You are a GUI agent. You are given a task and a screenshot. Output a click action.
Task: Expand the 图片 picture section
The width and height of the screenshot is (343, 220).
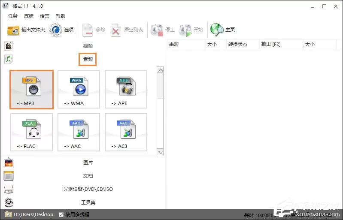click(x=88, y=163)
